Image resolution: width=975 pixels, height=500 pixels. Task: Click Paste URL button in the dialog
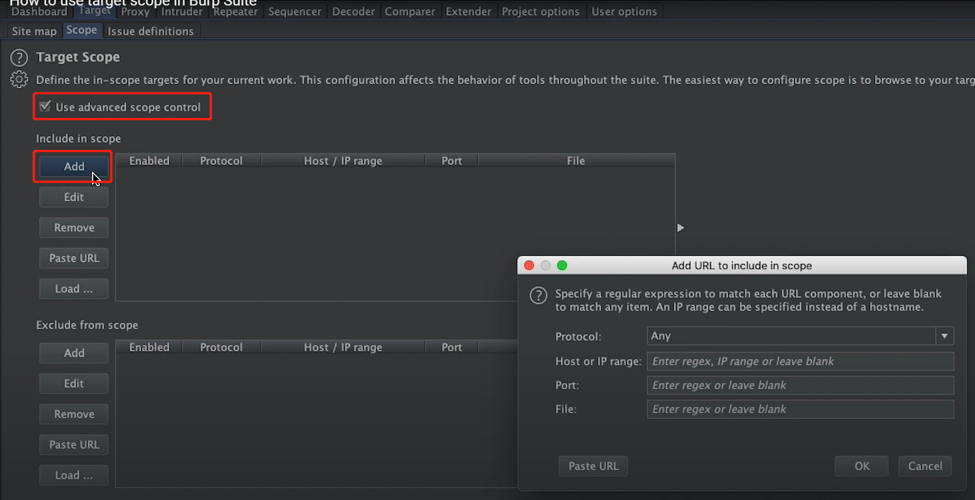(x=593, y=466)
